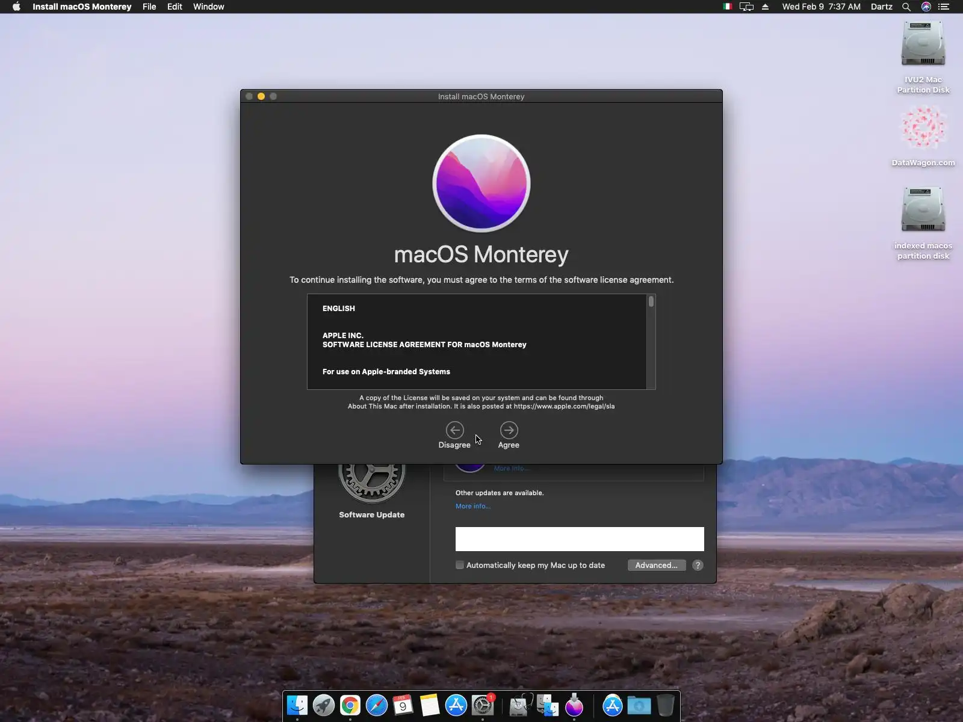This screenshot has height=722, width=963.
Task: Open Spotlight search magnifier
Action: (x=906, y=7)
